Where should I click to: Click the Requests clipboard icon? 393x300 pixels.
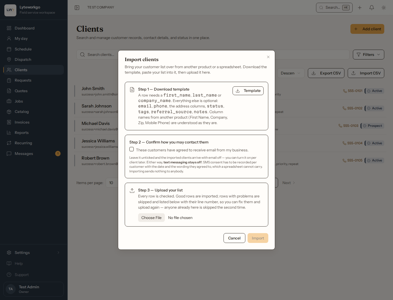[x=9, y=80]
